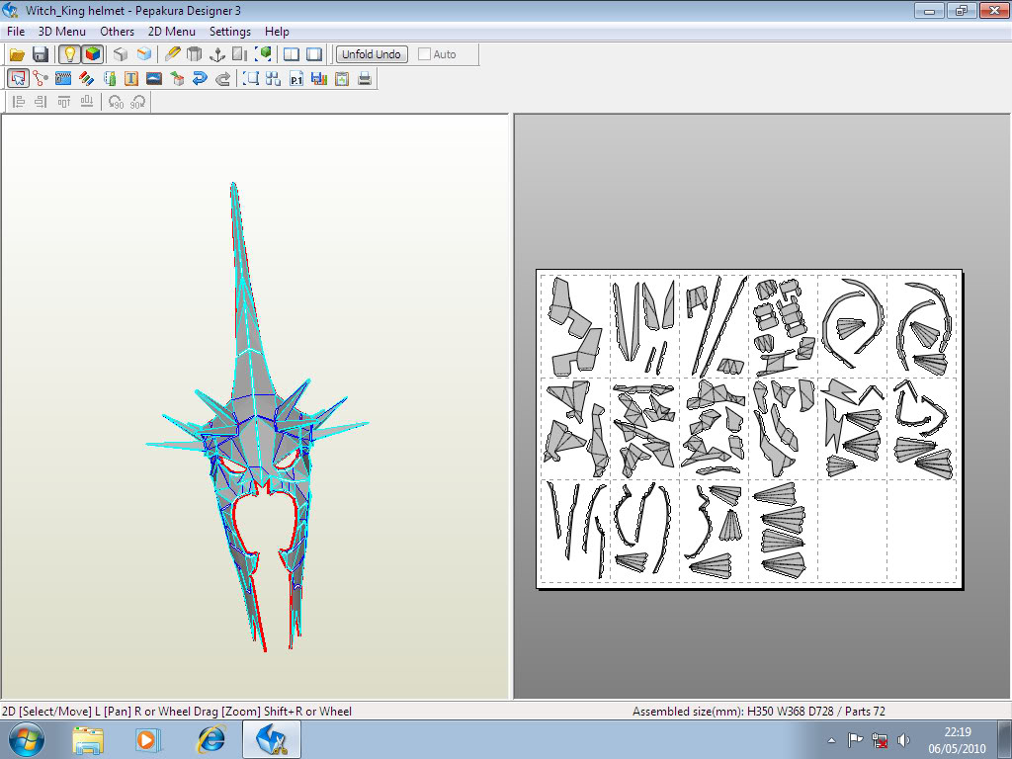Click the printer icon in the toolbar
Image resolution: width=1012 pixels, height=759 pixels.
click(x=365, y=78)
